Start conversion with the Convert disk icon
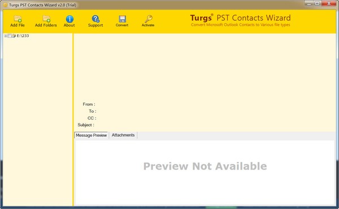 coord(123,19)
